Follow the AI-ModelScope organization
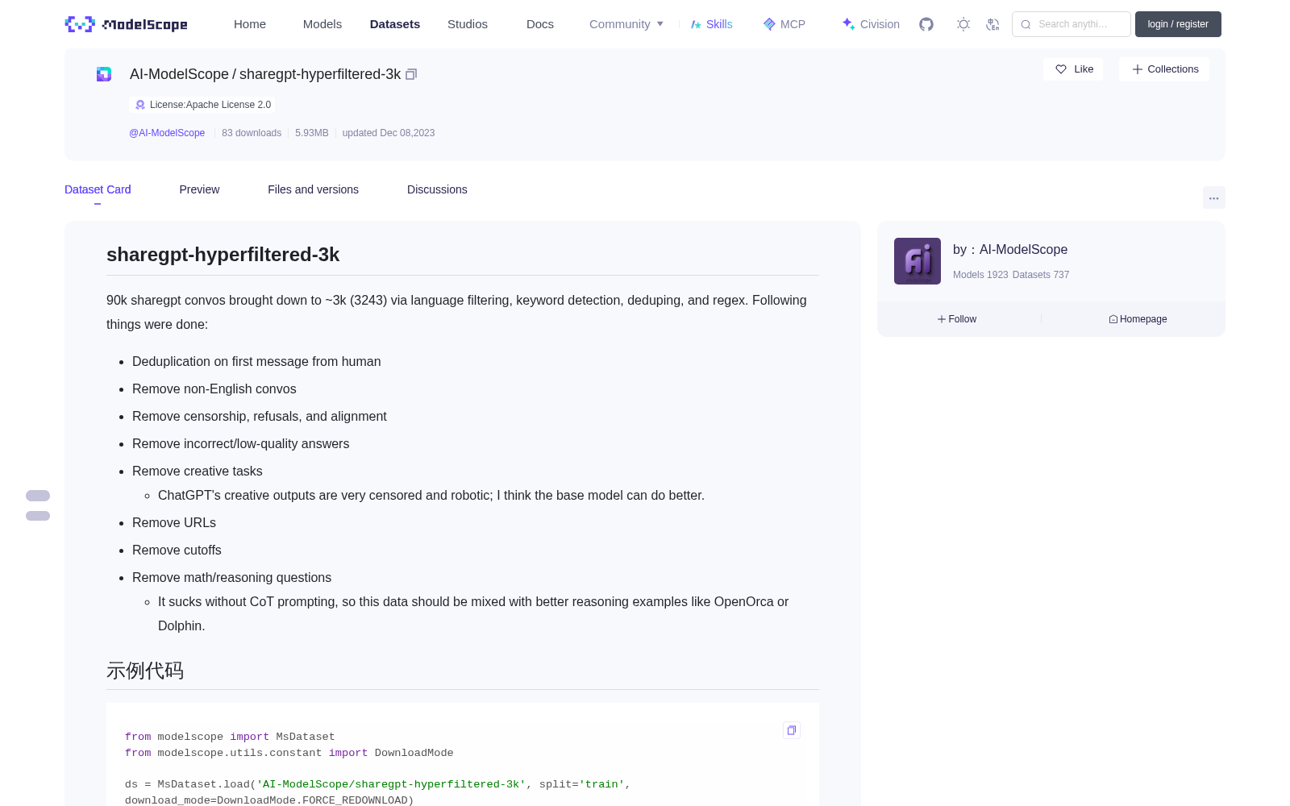Viewport: 1290px width, 806px height. tap(957, 319)
